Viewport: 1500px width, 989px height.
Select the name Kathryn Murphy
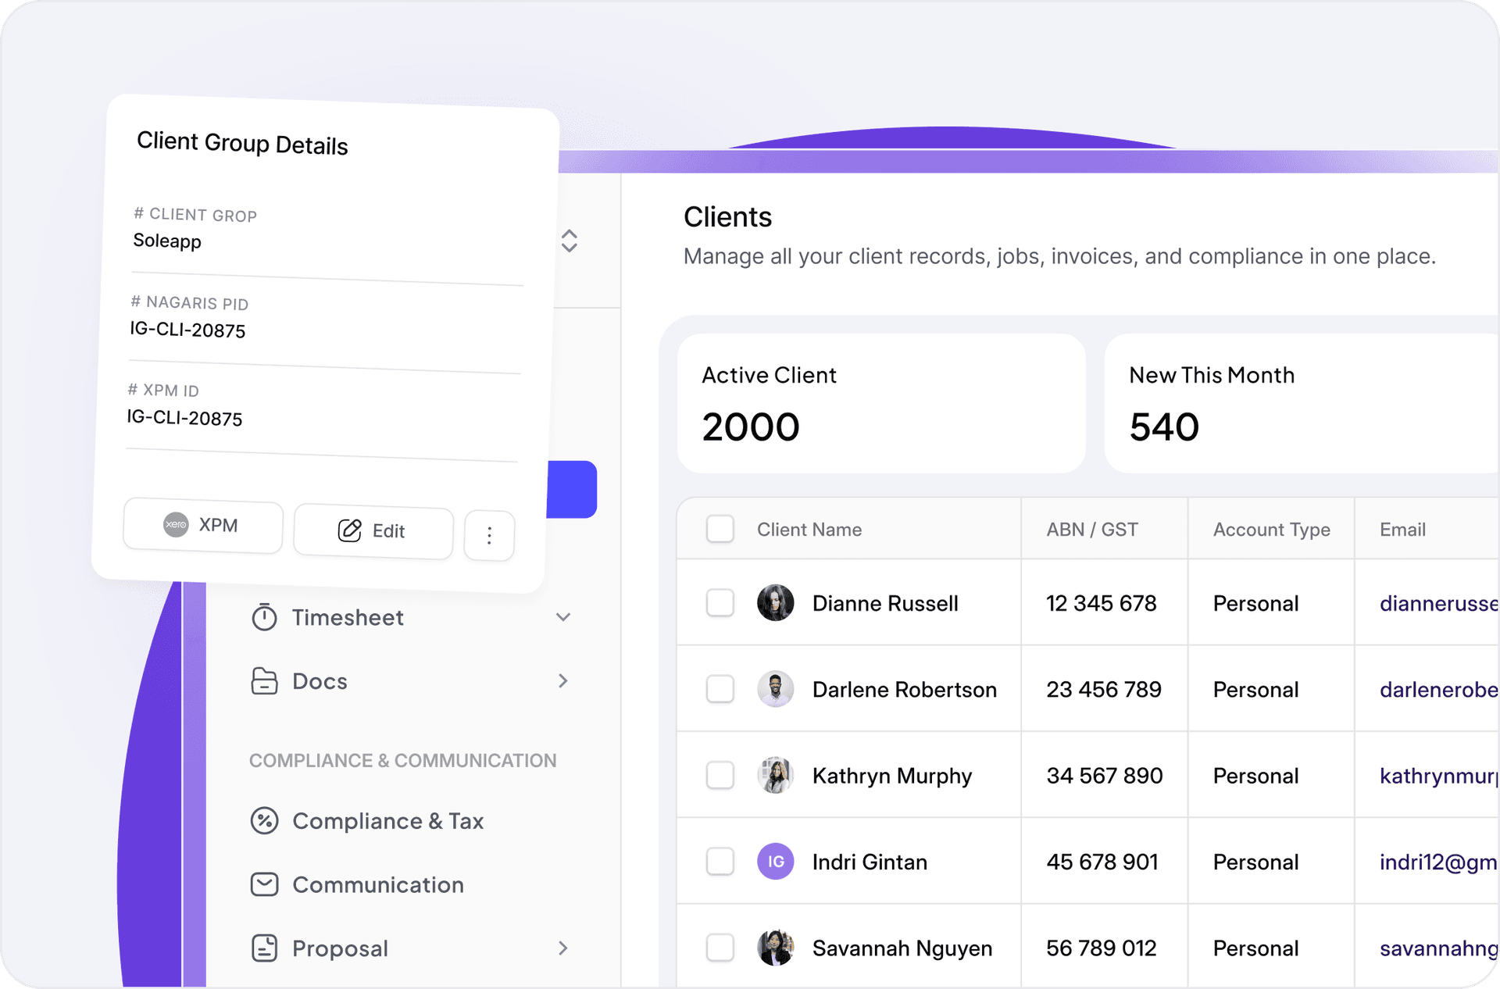[x=892, y=776]
